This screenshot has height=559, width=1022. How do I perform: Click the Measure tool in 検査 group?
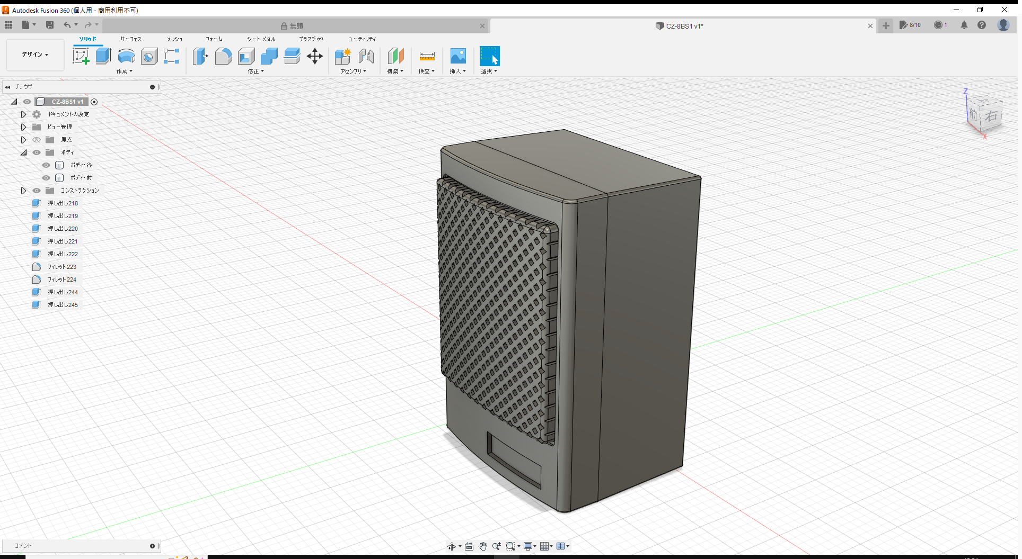click(x=427, y=56)
